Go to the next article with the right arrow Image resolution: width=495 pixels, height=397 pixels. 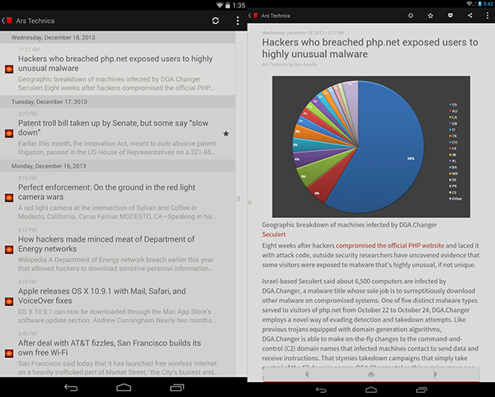436,374
